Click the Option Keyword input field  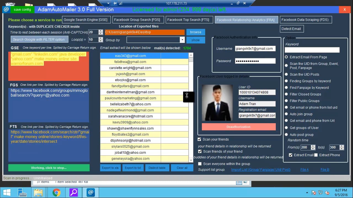312,50
